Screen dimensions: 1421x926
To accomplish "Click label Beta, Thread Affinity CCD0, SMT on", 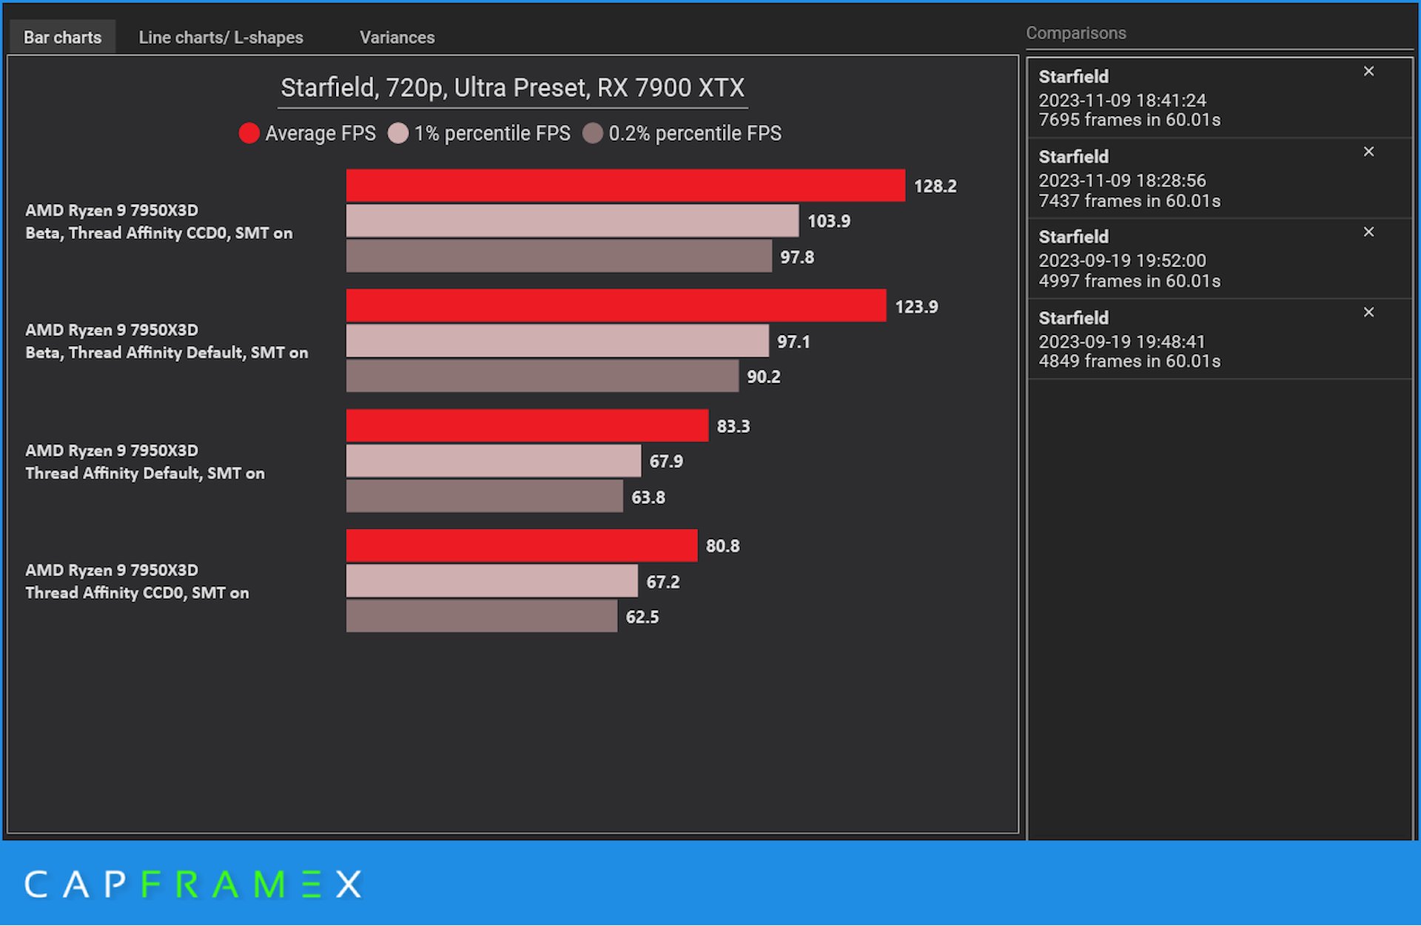I will pos(159,233).
